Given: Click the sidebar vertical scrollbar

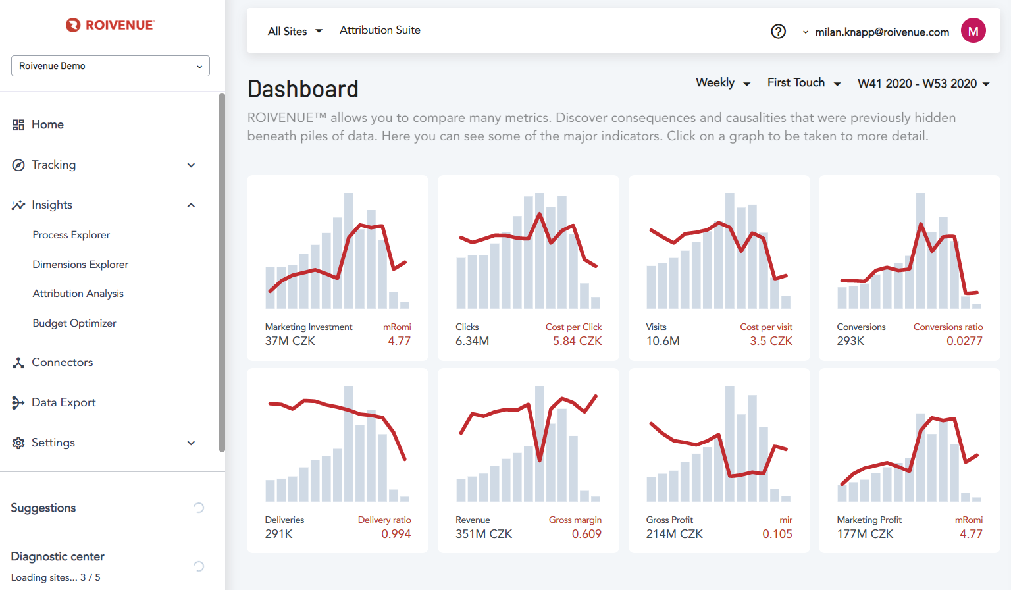Looking at the screenshot, I should (x=222, y=273).
